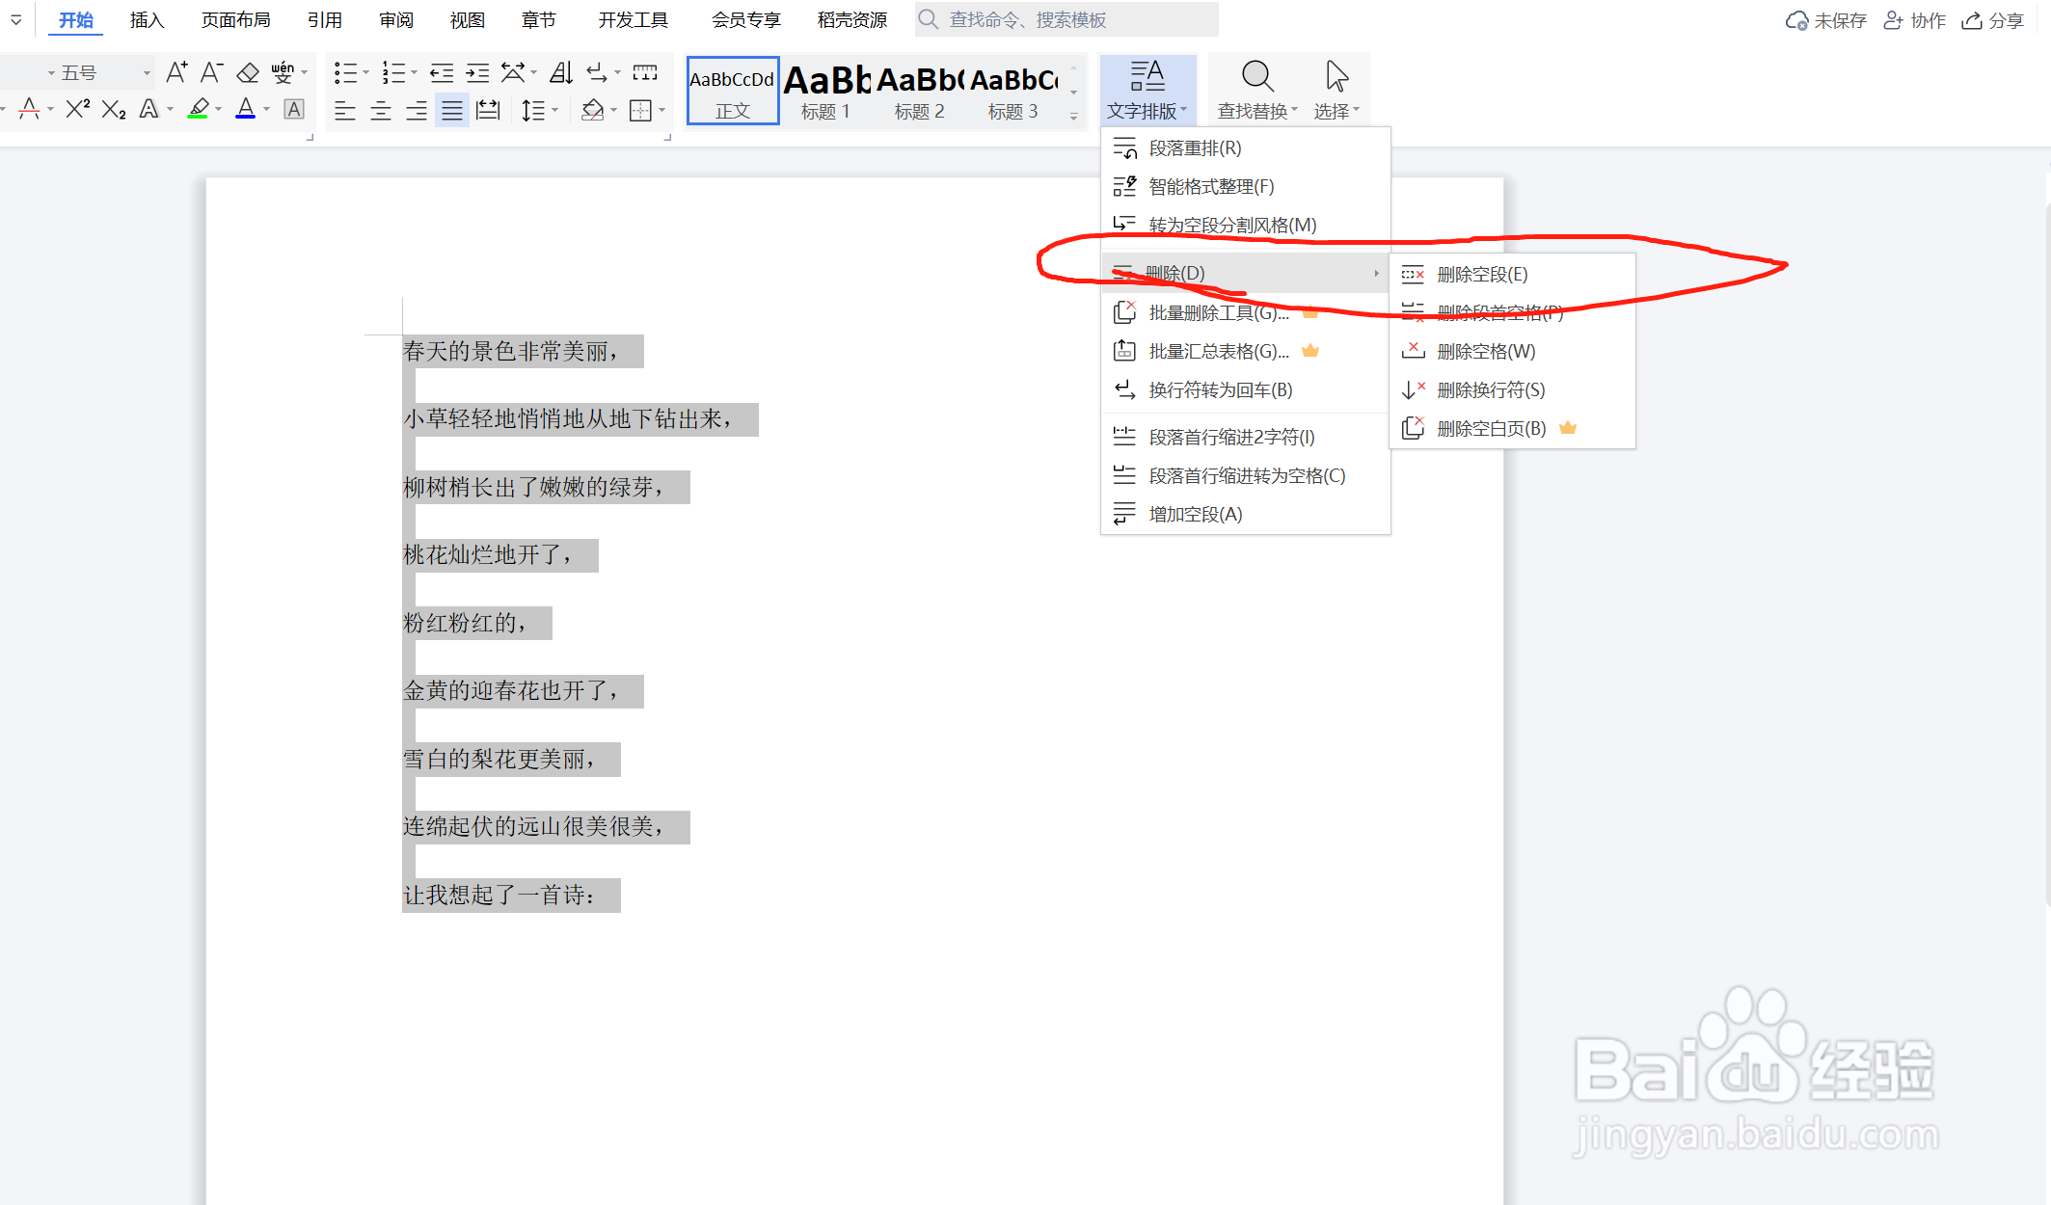Open the 页面布局 tab

(235, 20)
